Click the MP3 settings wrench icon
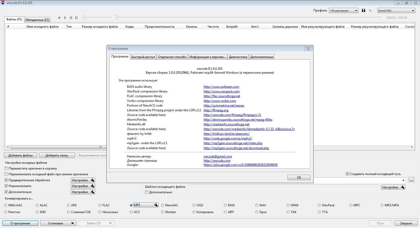This screenshot has height=228, width=420. [156, 205]
